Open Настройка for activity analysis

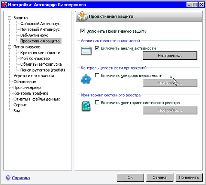point(170,56)
